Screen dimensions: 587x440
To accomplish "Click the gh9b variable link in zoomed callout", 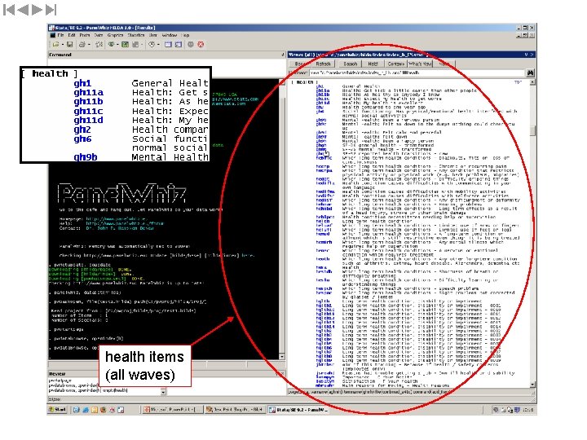I will (86, 157).
